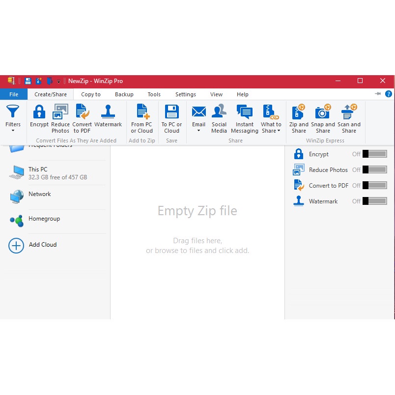Viewport: 395px width, 395px height.
Task: Open Network location in files pane
Action: coord(56,197)
